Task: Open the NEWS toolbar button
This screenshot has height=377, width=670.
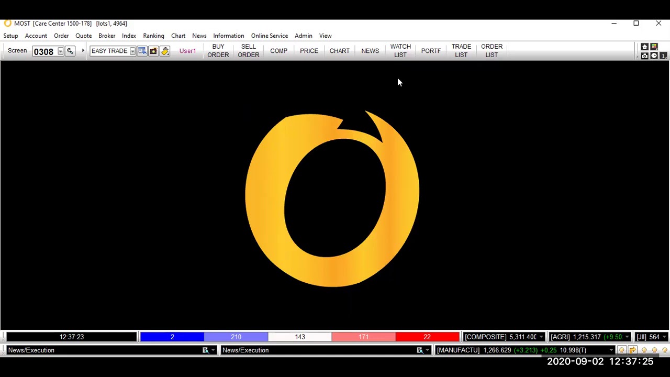Action: [x=370, y=51]
